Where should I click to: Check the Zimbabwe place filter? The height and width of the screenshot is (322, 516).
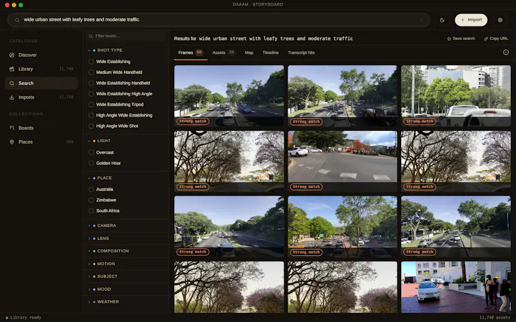tap(91, 200)
